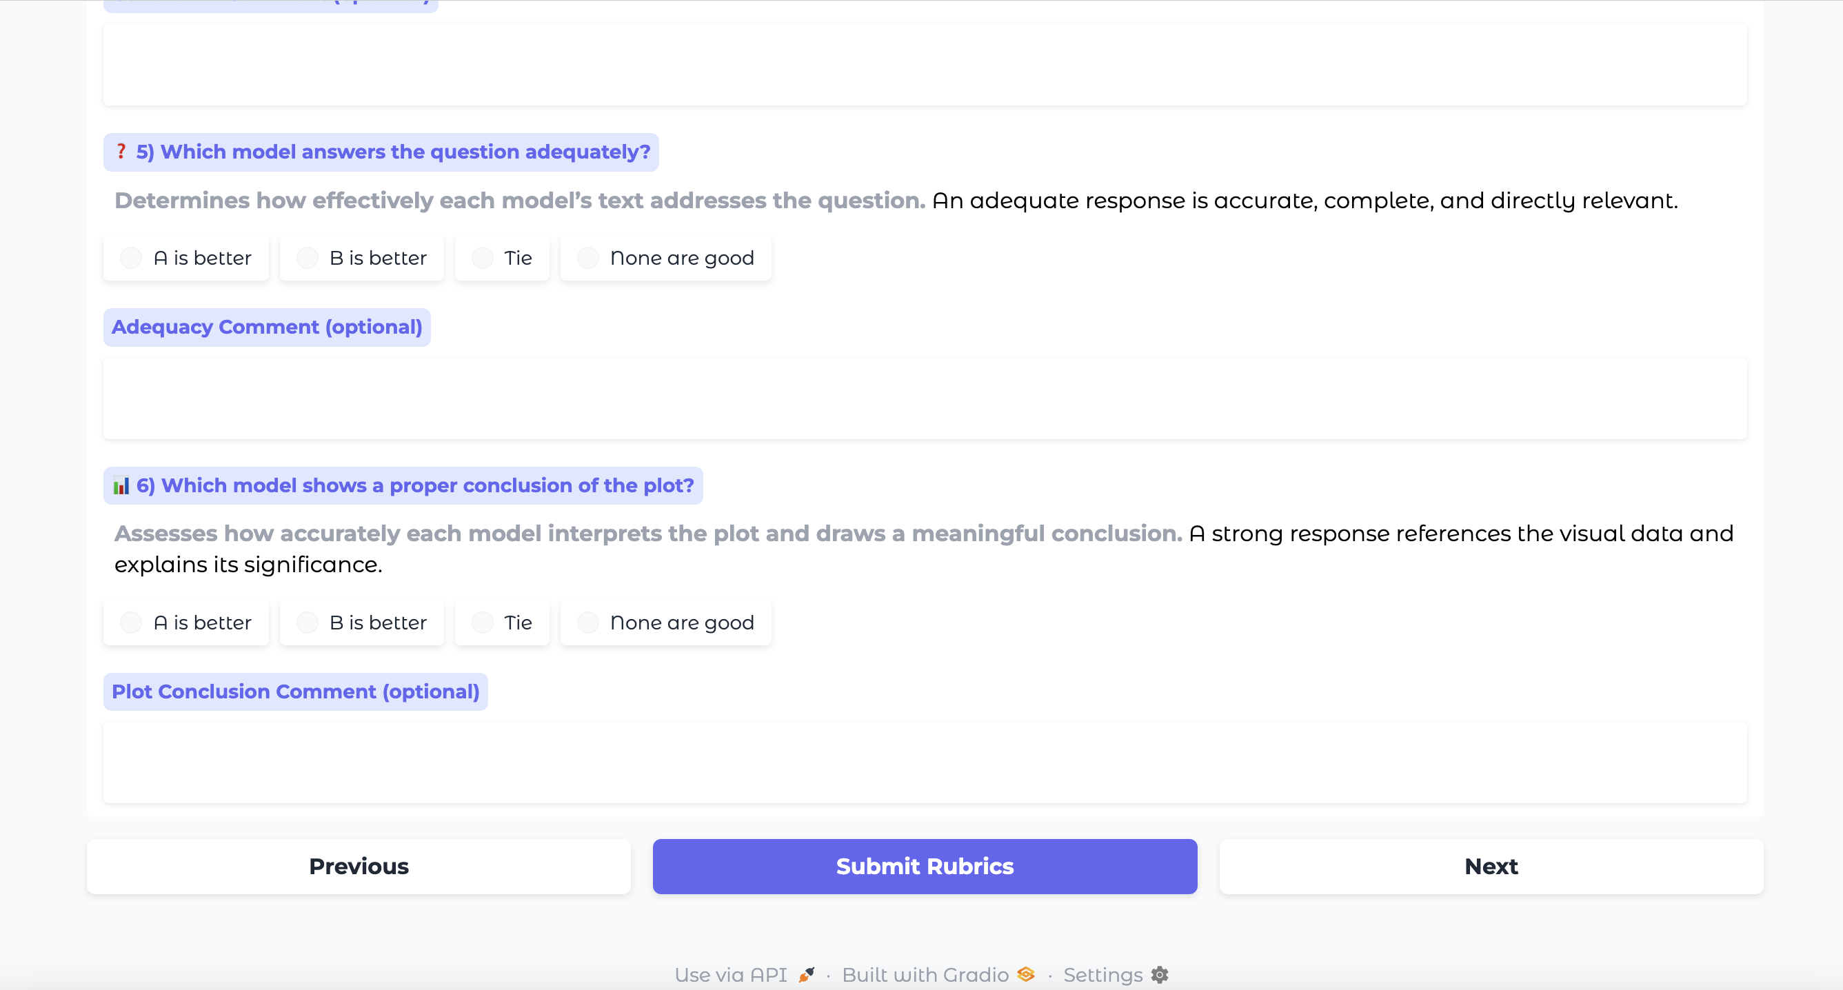This screenshot has width=1843, height=990.
Task: Click the rocket icon beside Use via API
Action: click(806, 974)
